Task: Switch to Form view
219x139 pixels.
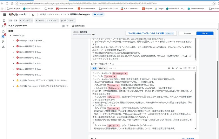Action: point(205,33)
